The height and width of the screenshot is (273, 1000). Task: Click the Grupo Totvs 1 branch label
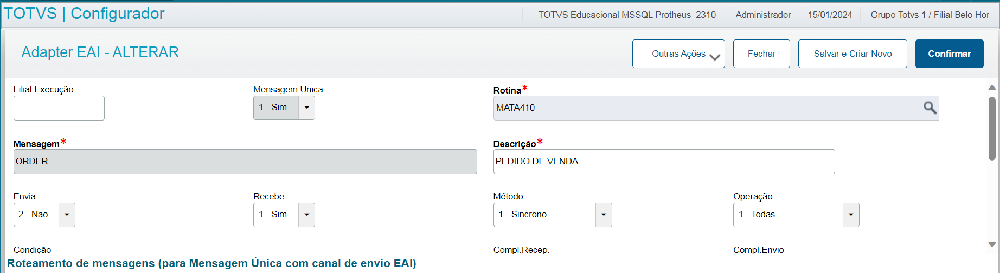[930, 15]
